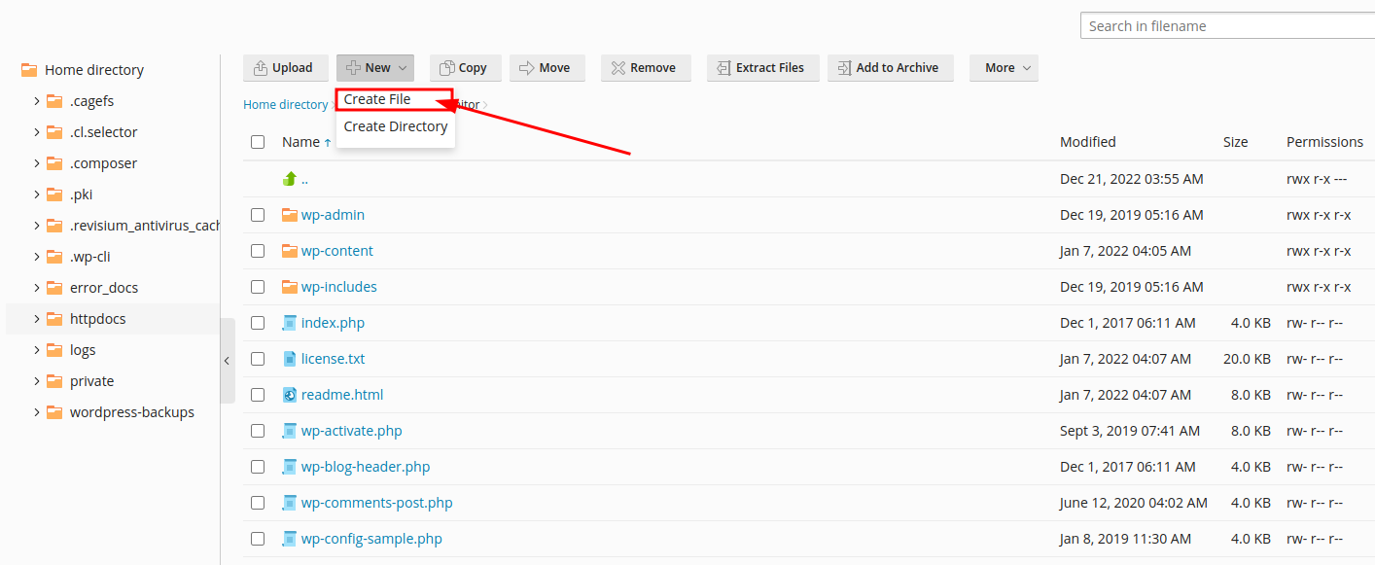
Task: Click Extract Files button
Action: (761, 68)
